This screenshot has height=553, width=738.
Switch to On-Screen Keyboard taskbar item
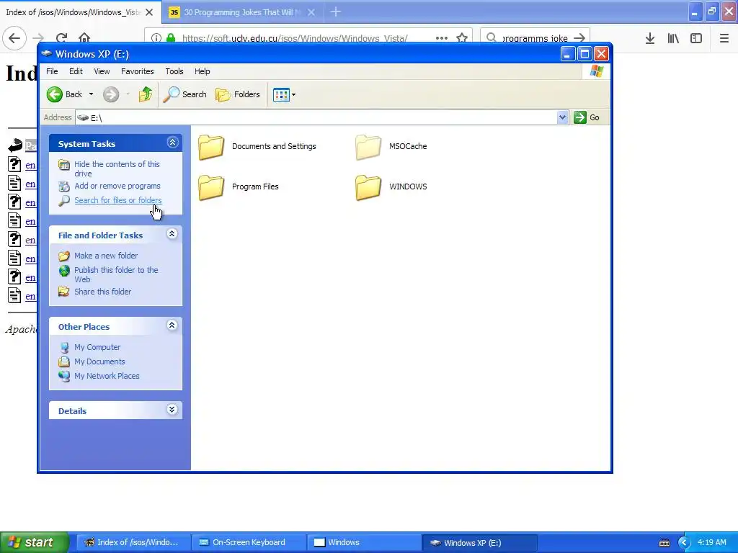coord(249,543)
